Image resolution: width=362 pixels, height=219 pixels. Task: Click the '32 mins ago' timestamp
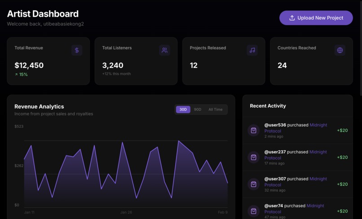coord(275,190)
